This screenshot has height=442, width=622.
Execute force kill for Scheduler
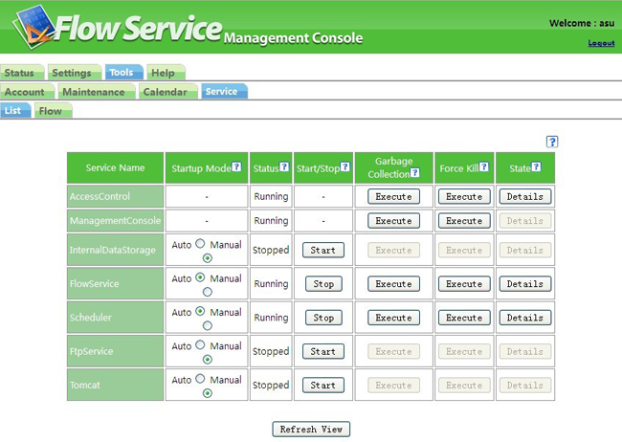tap(464, 318)
